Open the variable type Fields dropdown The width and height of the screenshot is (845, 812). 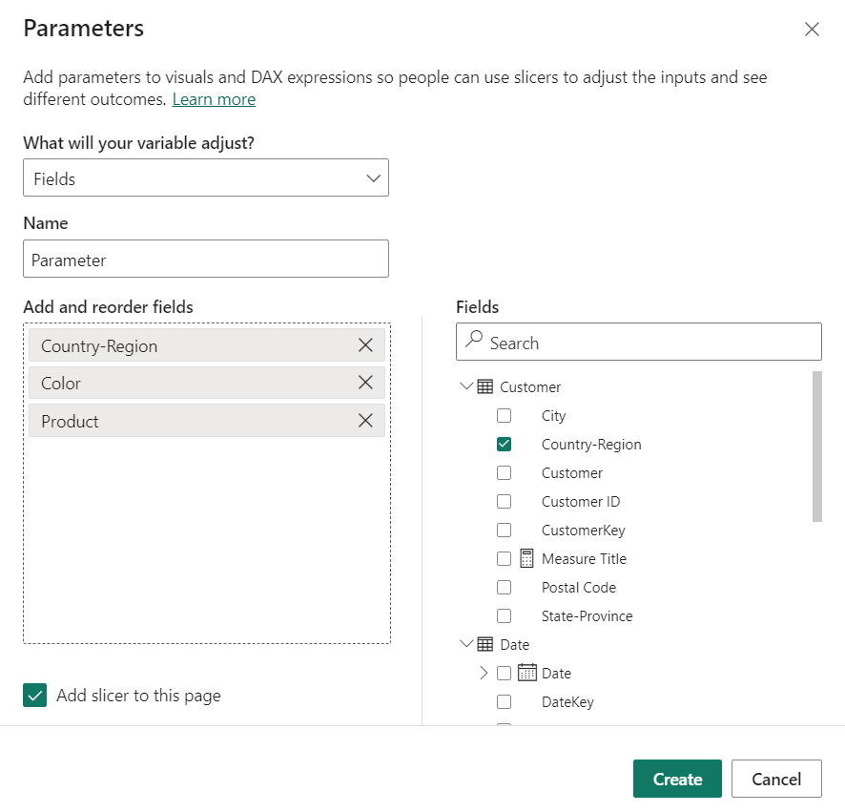pos(206,178)
